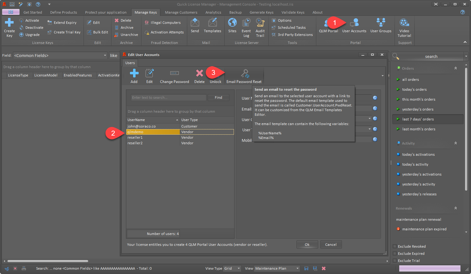
Task: Open the Analytics tab
Action: pos(213,12)
